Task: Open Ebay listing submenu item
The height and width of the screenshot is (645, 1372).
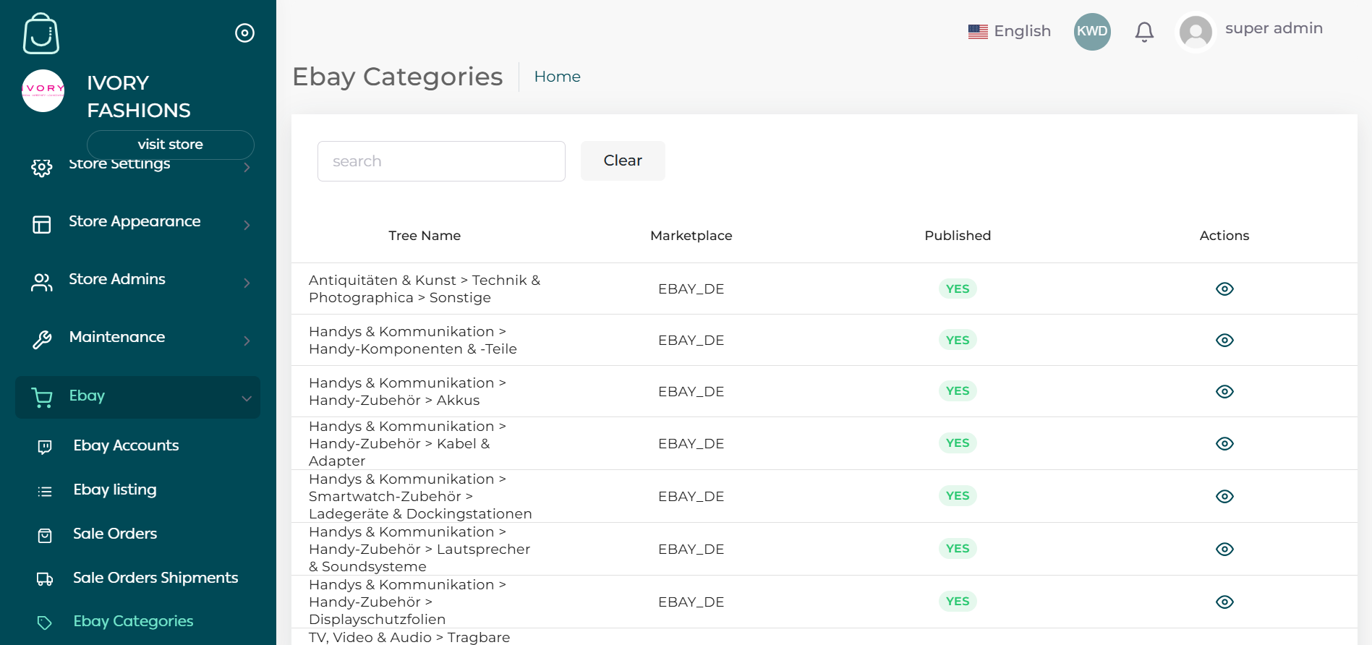Action: [115, 490]
